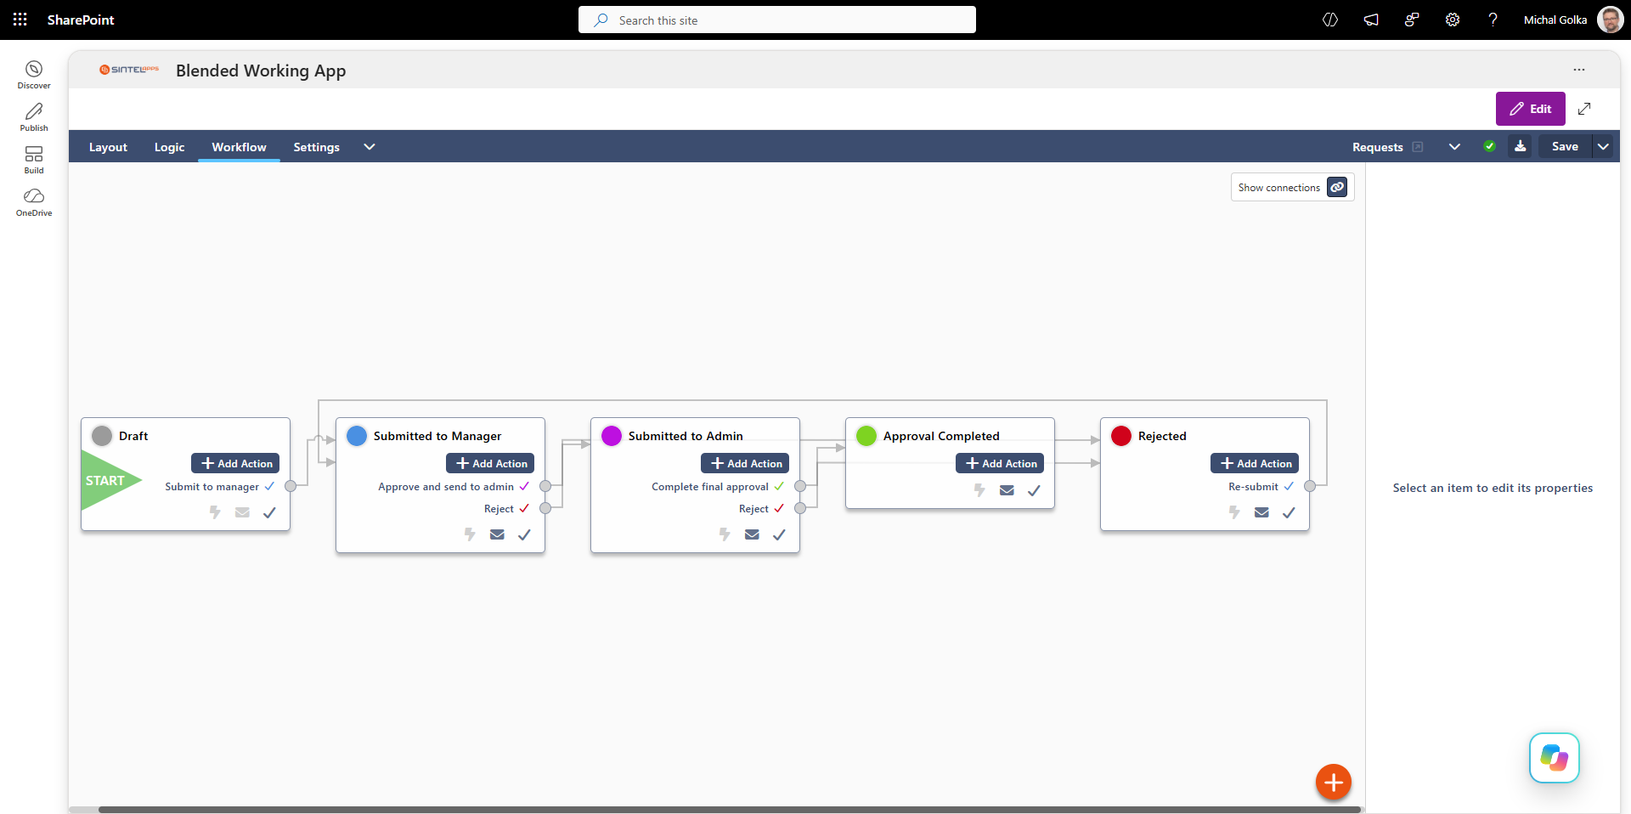Open the OneDrive sidebar item
The image size is (1631, 814).
coord(34,201)
